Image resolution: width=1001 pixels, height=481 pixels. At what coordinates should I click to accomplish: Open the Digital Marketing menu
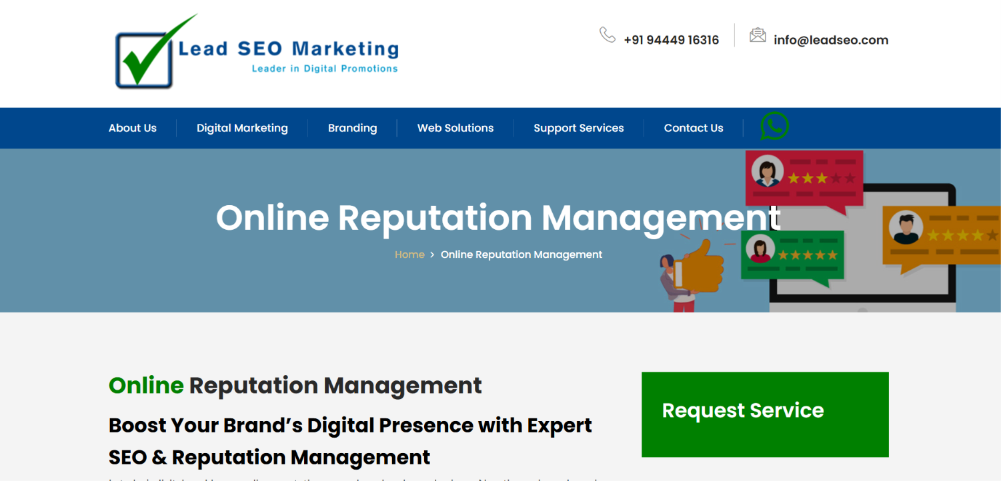coord(242,128)
